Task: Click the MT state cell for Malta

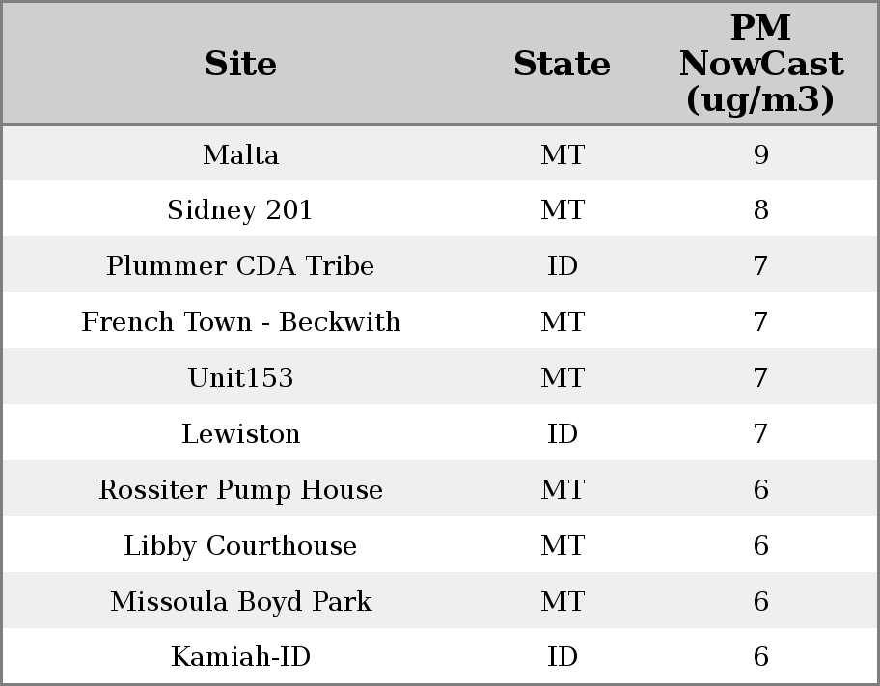Action: click(562, 154)
